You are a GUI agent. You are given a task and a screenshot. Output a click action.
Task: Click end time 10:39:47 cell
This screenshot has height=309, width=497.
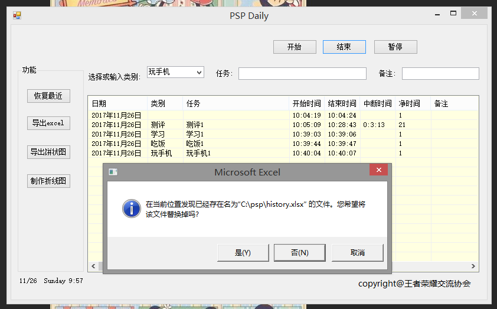342,144
